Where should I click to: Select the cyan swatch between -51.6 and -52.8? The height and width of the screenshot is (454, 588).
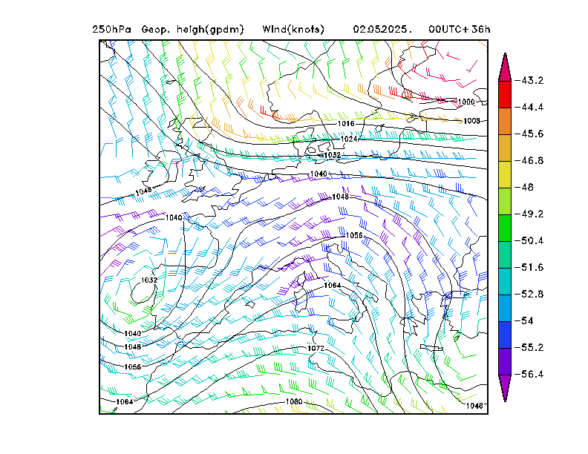(505, 281)
